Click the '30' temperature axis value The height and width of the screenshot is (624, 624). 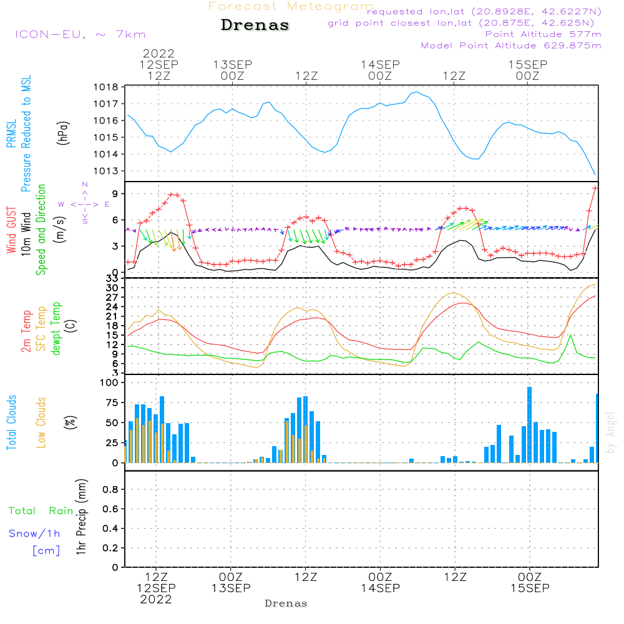pos(112,288)
